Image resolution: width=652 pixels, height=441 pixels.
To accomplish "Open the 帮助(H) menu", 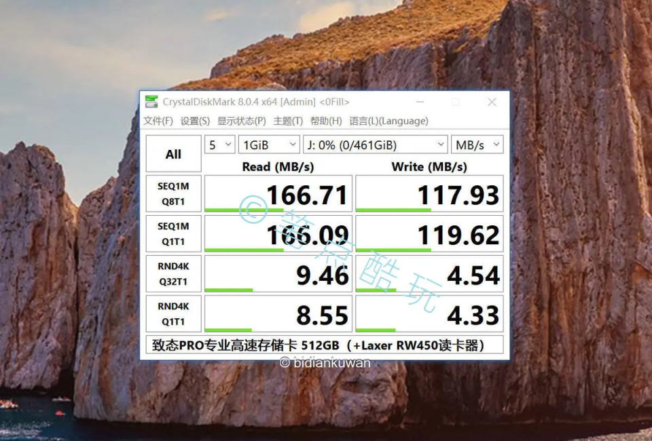I will (x=326, y=121).
